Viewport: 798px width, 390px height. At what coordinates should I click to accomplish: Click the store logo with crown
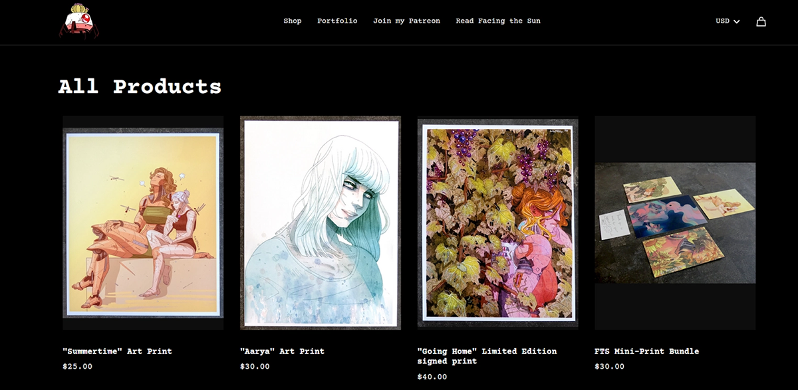(78, 21)
